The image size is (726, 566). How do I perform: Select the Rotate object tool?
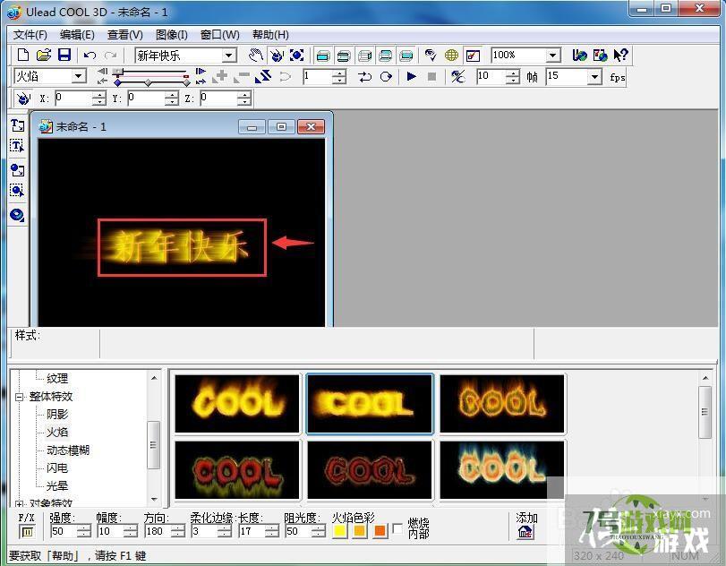coord(277,56)
